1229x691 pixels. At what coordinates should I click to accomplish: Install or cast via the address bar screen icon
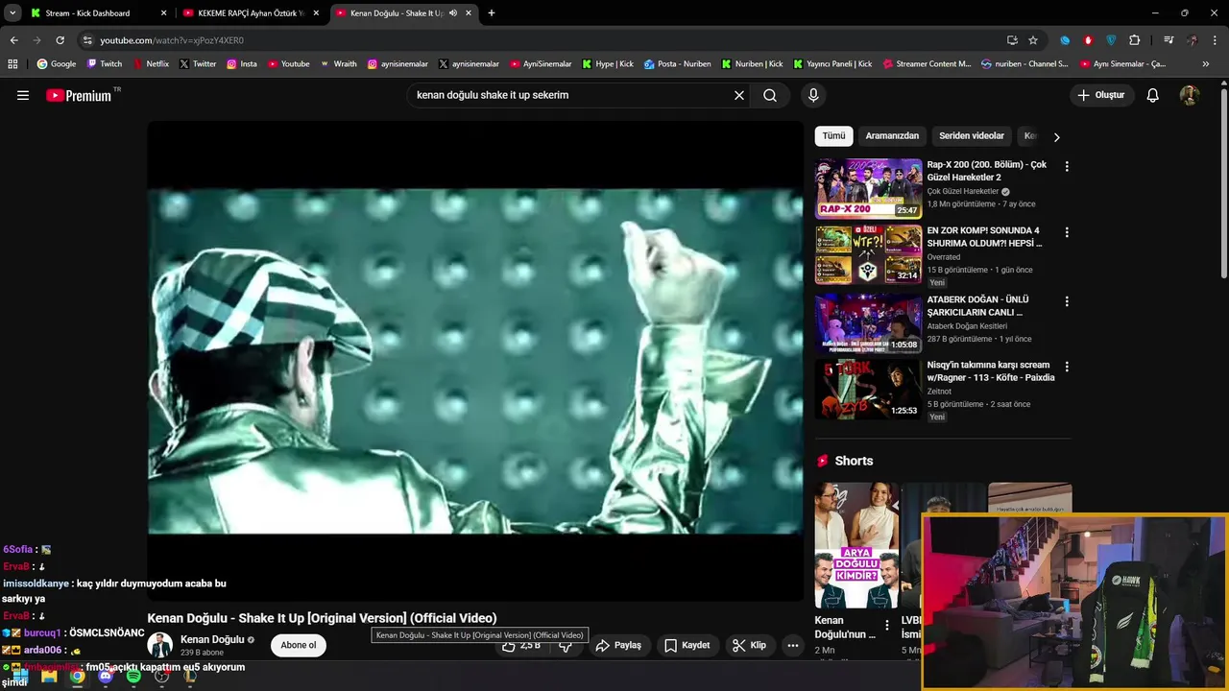[x=1012, y=40]
